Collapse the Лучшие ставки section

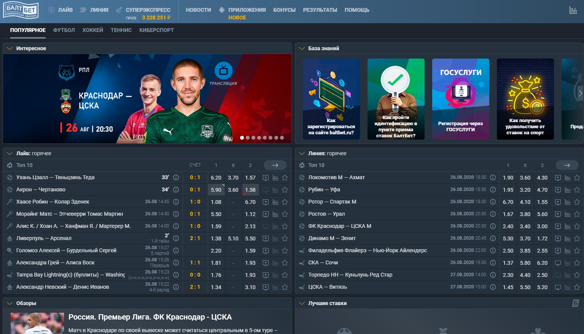point(302,303)
